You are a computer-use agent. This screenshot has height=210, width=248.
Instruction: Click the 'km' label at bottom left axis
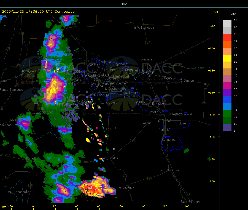pyautogui.click(x=4, y=207)
